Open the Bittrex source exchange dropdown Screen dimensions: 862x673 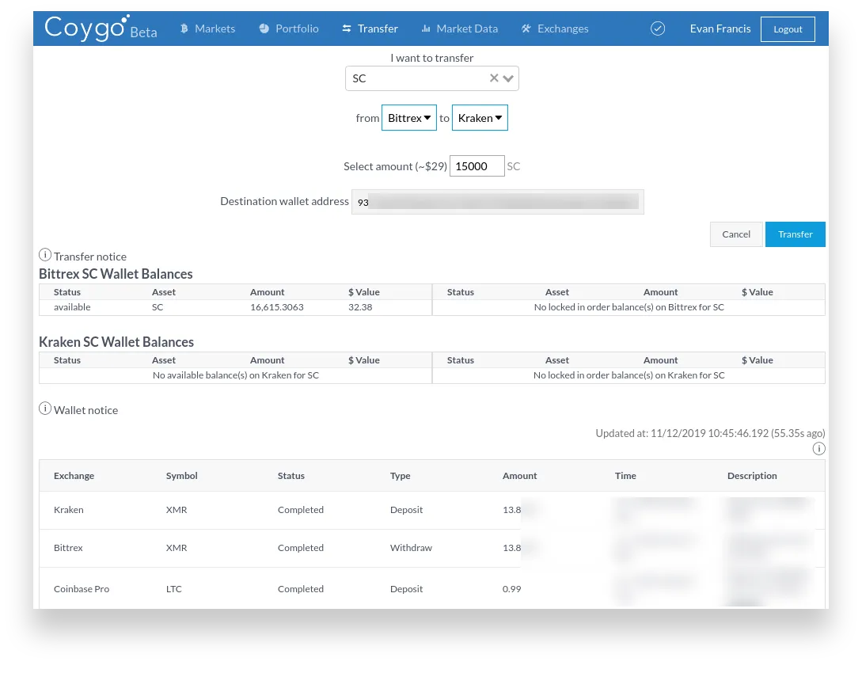click(x=409, y=118)
